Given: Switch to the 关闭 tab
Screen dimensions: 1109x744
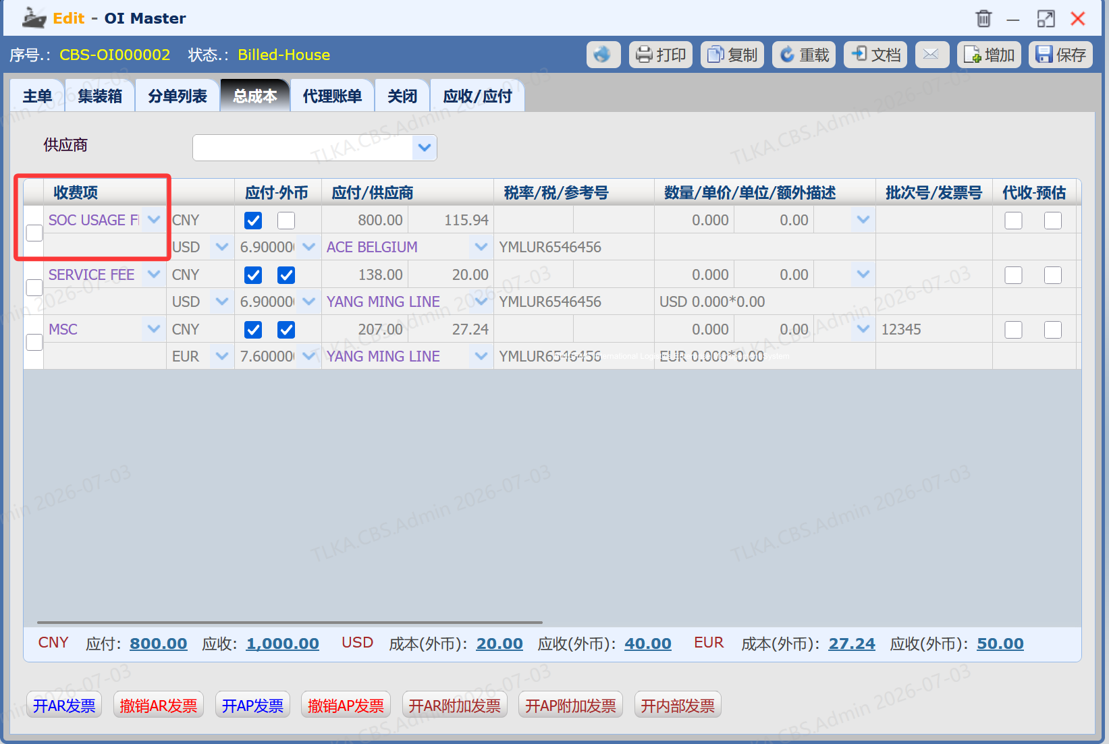Looking at the screenshot, I should click(402, 96).
